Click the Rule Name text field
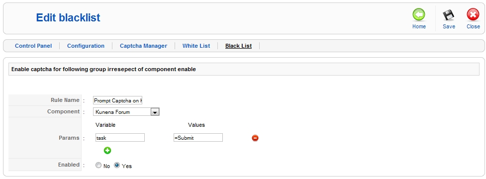This screenshot has width=486, height=179. [117, 100]
